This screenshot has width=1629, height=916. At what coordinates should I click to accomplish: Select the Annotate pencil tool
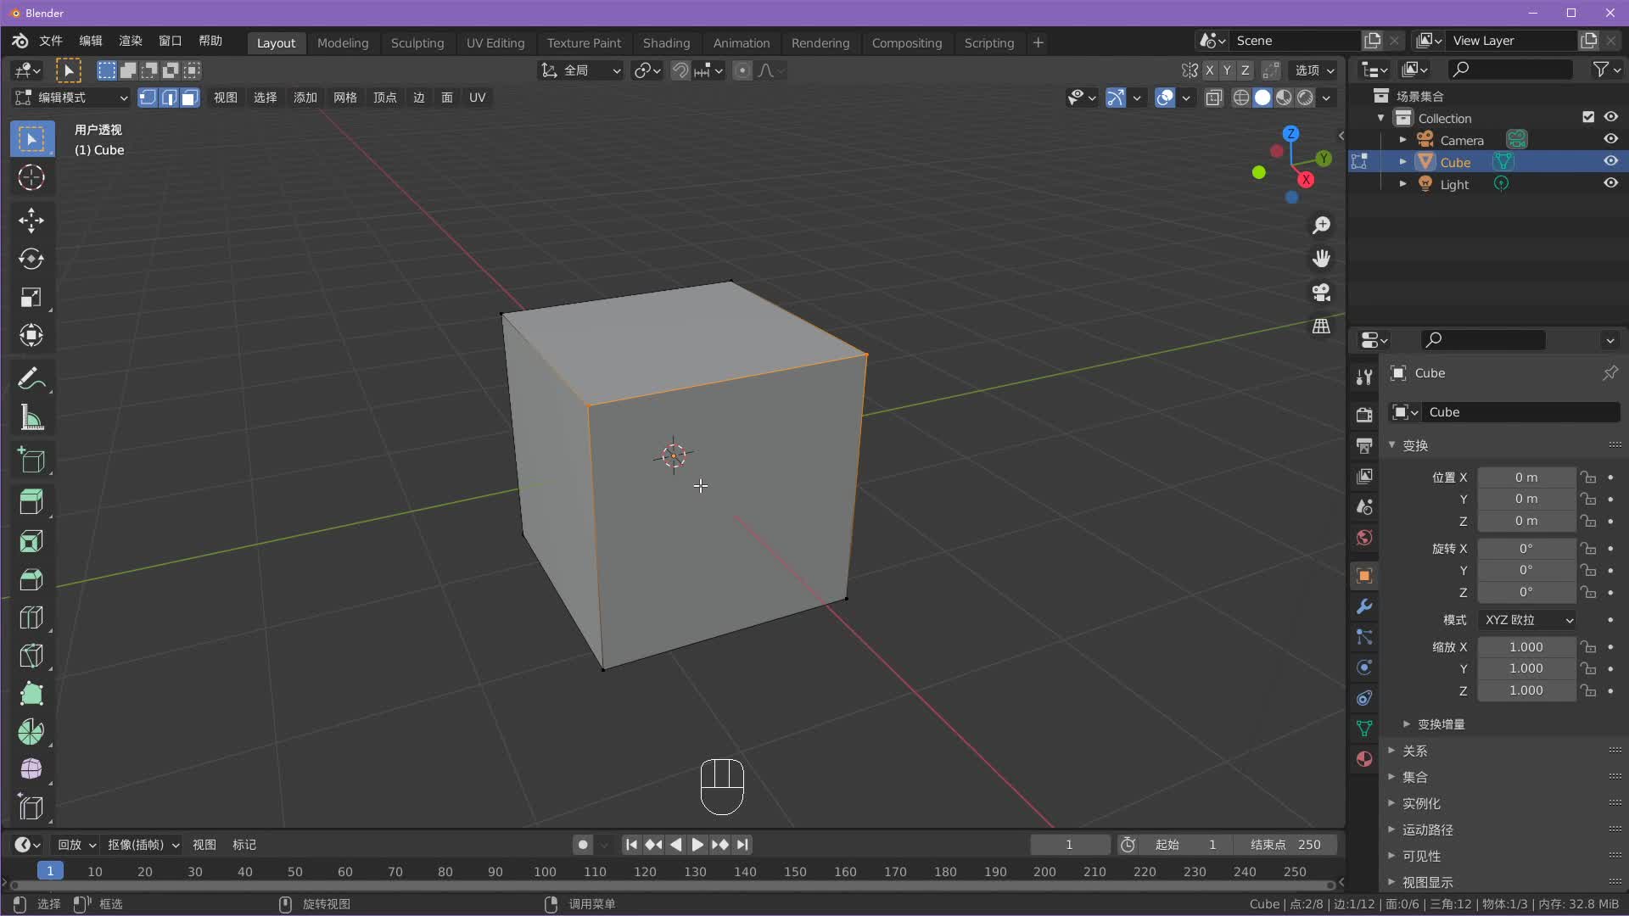tap(31, 378)
